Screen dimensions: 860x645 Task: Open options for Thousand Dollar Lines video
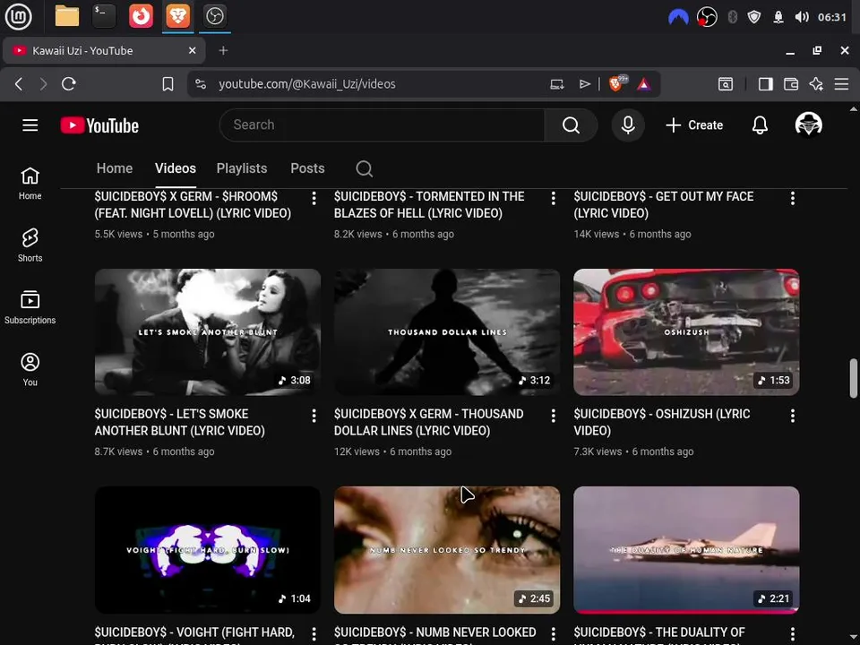click(x=553, y=416)
